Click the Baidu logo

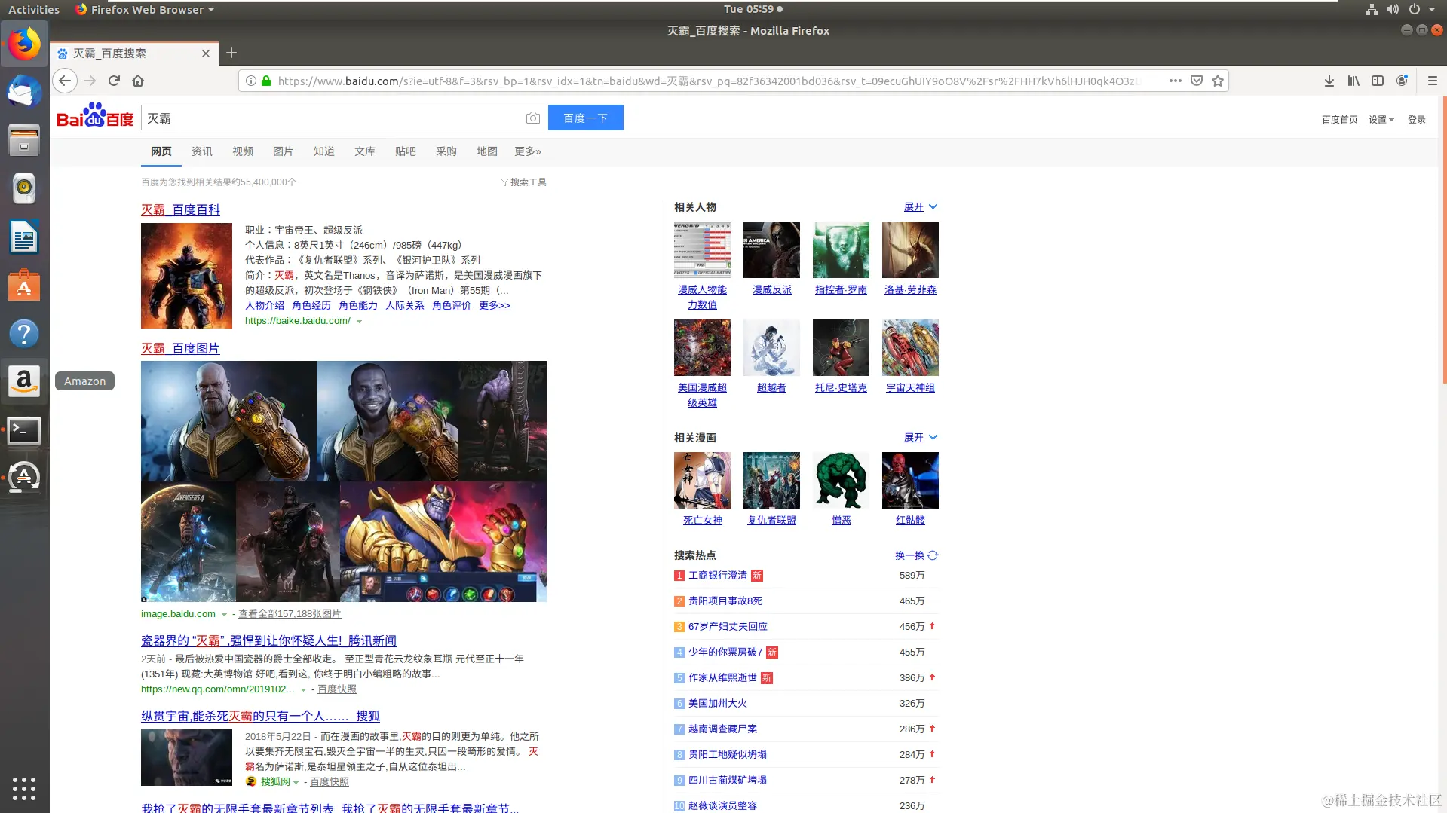[95, 115]
